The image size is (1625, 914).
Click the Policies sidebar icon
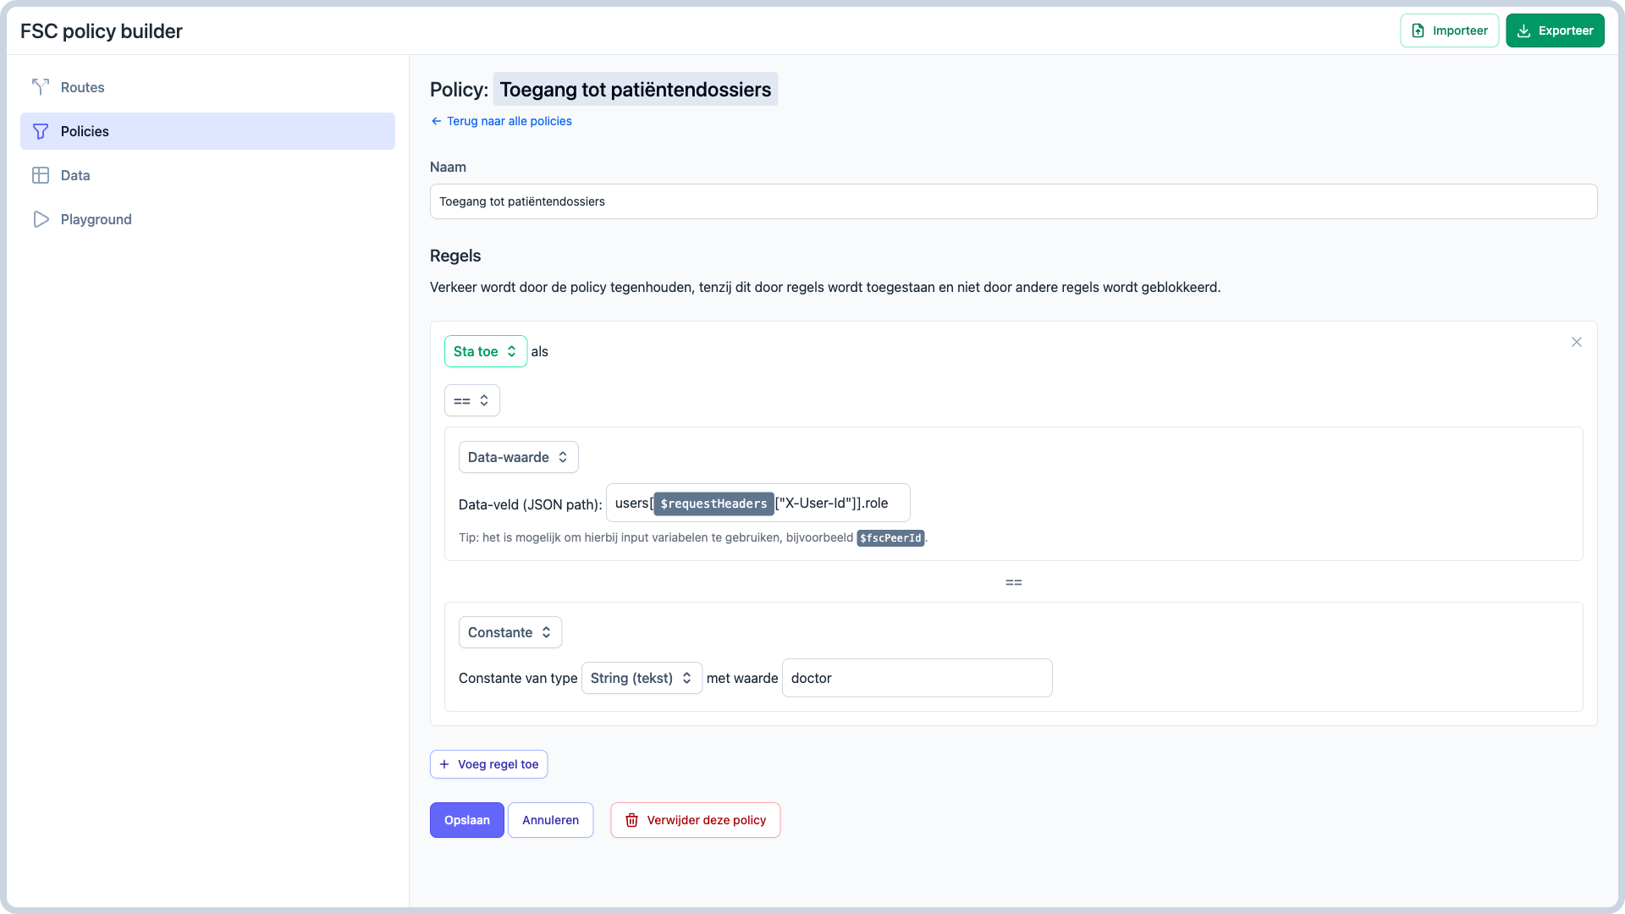tap(41, 130)
